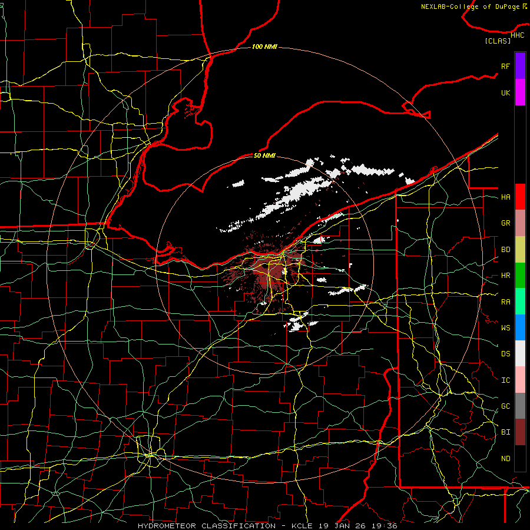530x530 pixels.
Task: Click the BD legend label
Action: 506,250
